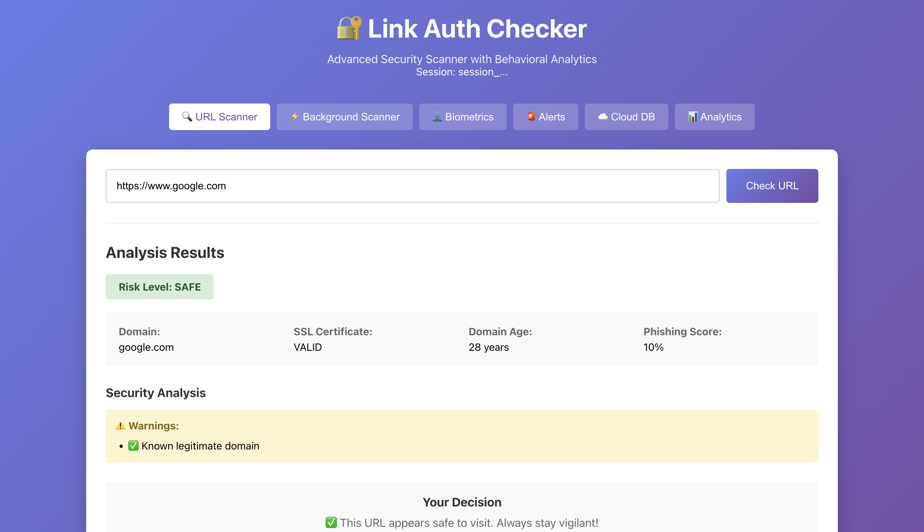The width and height of the screenshot is (924, 532).
Task: Switch to the Analytics tab
Action: coord(714,116)
